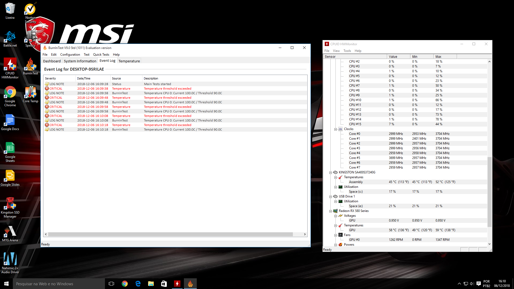Collapse the USB Drive 1 node
The height and width of the screenshot is (289, 514).
[x=330, y=197]
